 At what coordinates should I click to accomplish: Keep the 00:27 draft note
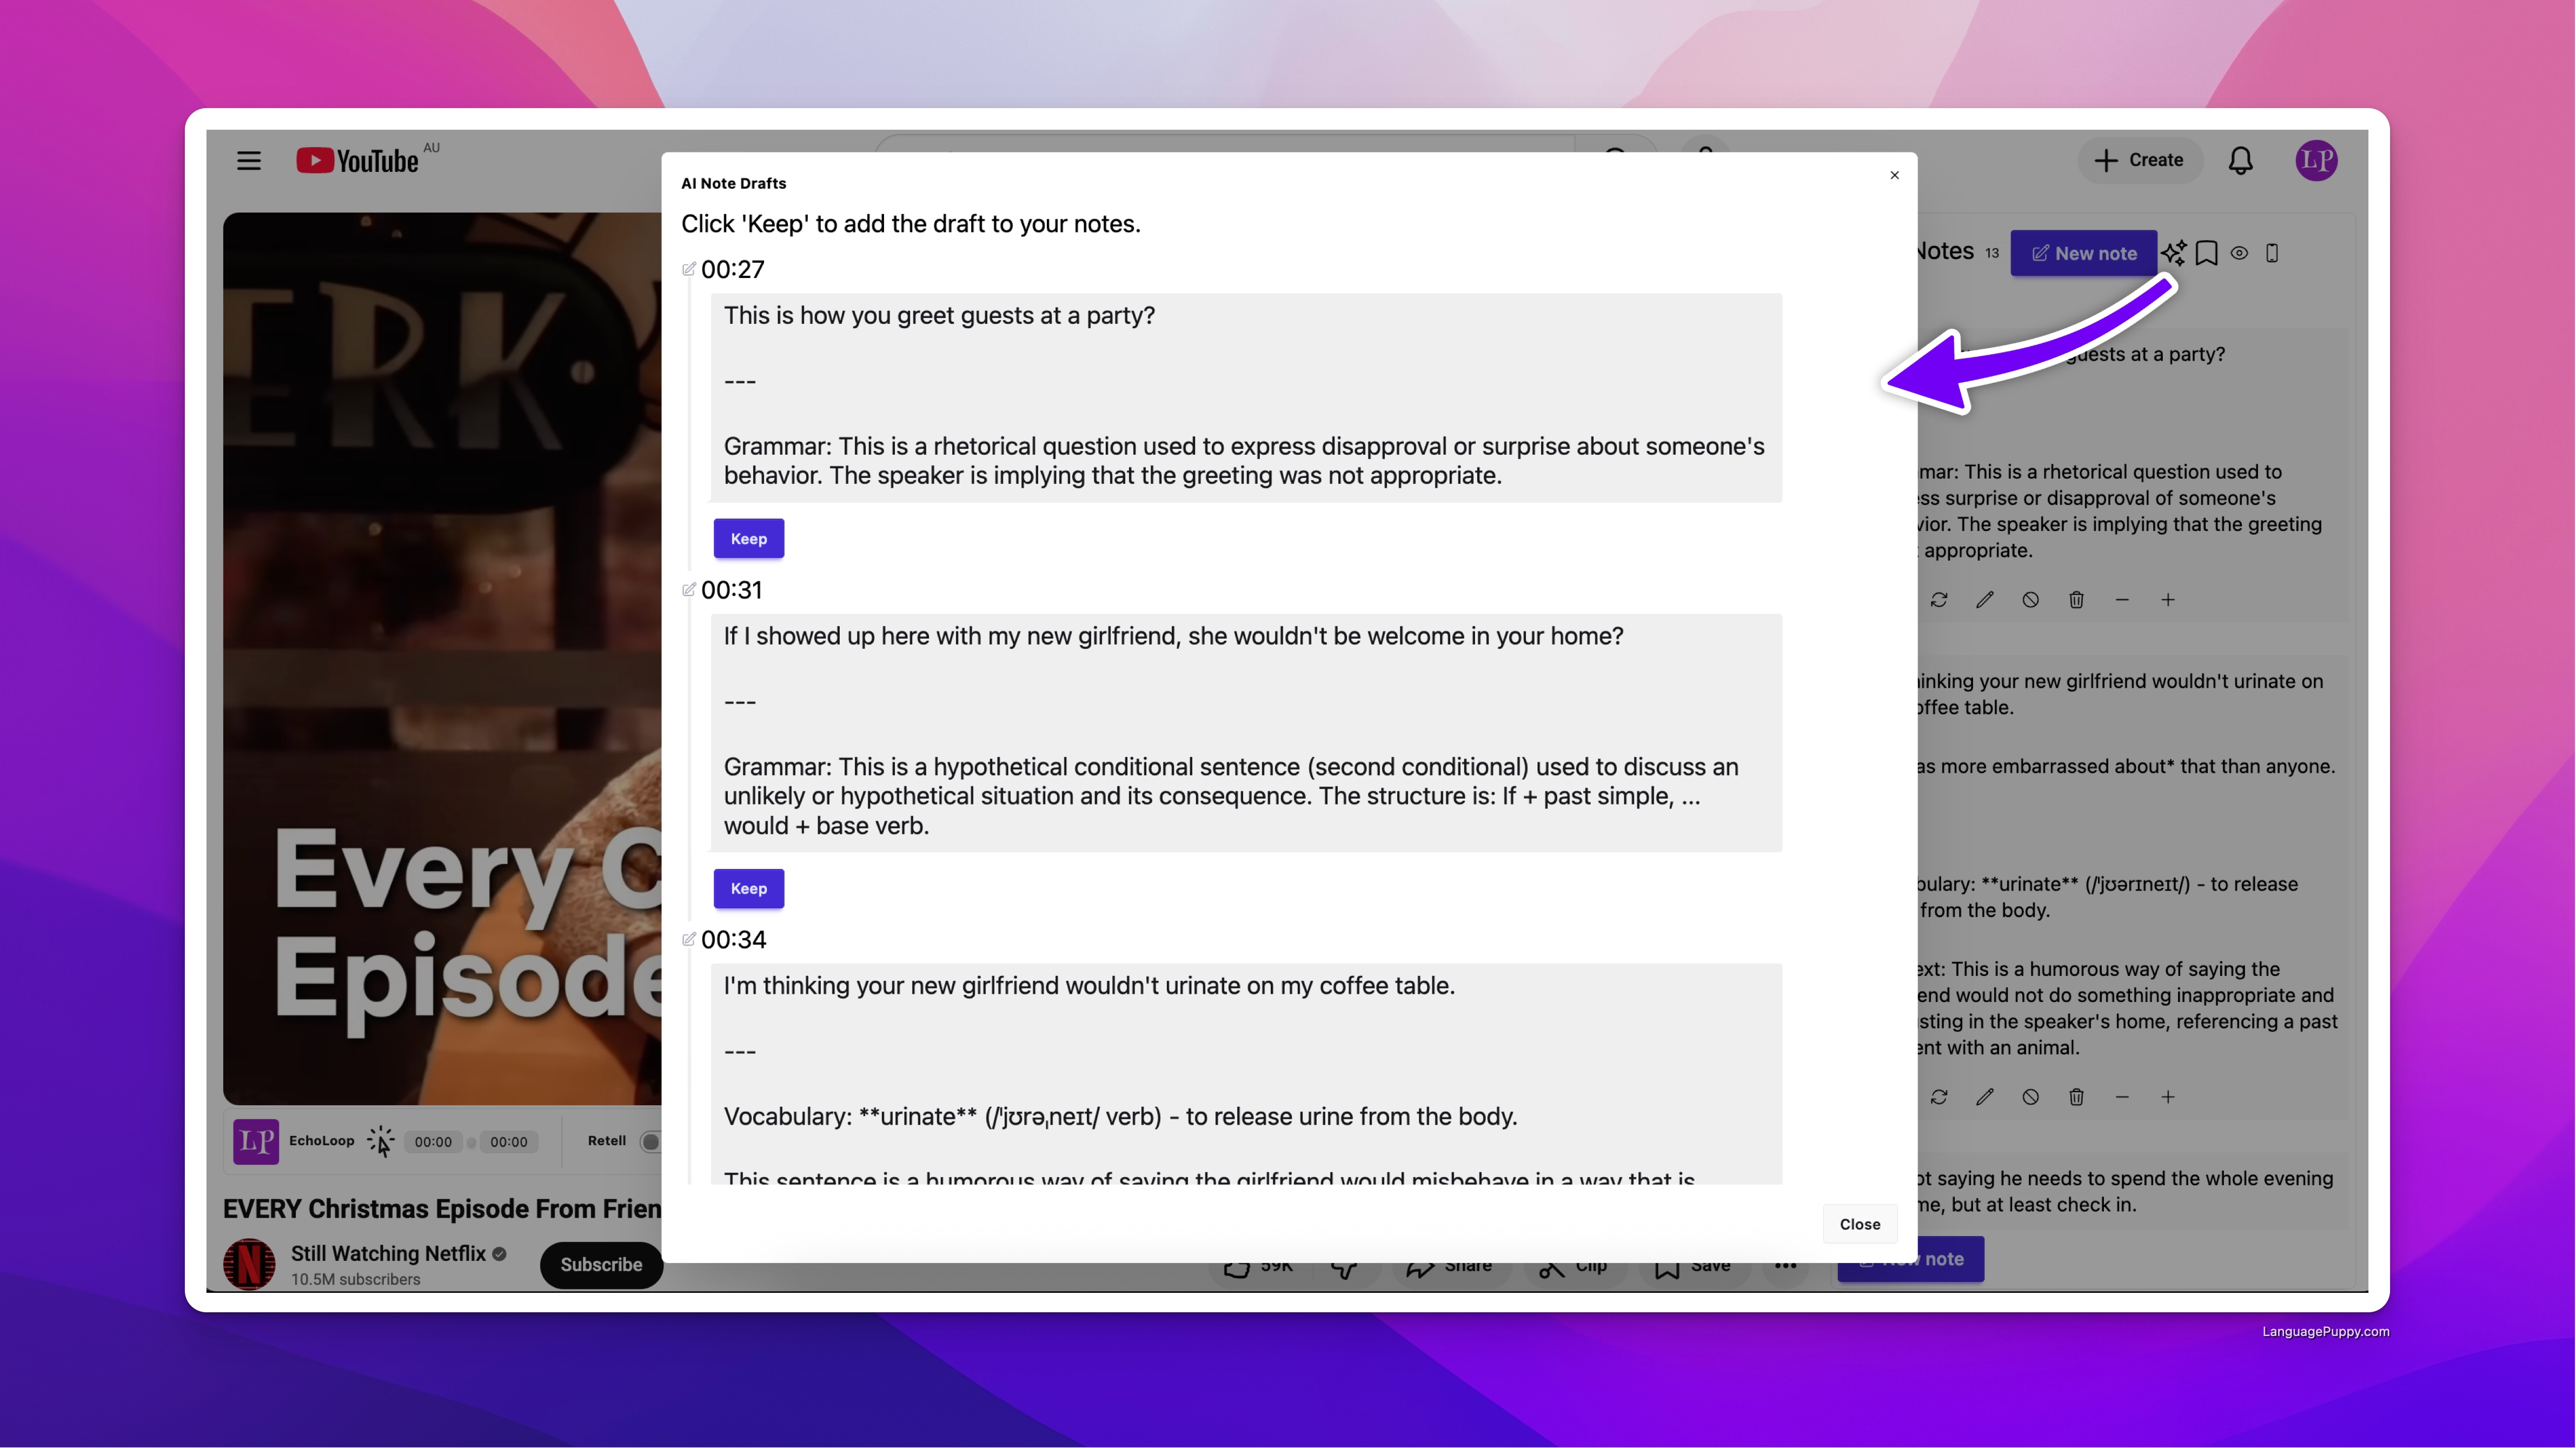click(748, 538)
